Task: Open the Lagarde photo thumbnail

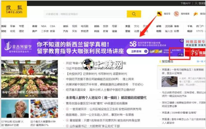Action: click(x=15, y=109)
